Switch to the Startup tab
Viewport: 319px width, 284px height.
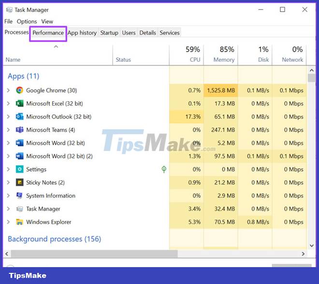[109, 33]
